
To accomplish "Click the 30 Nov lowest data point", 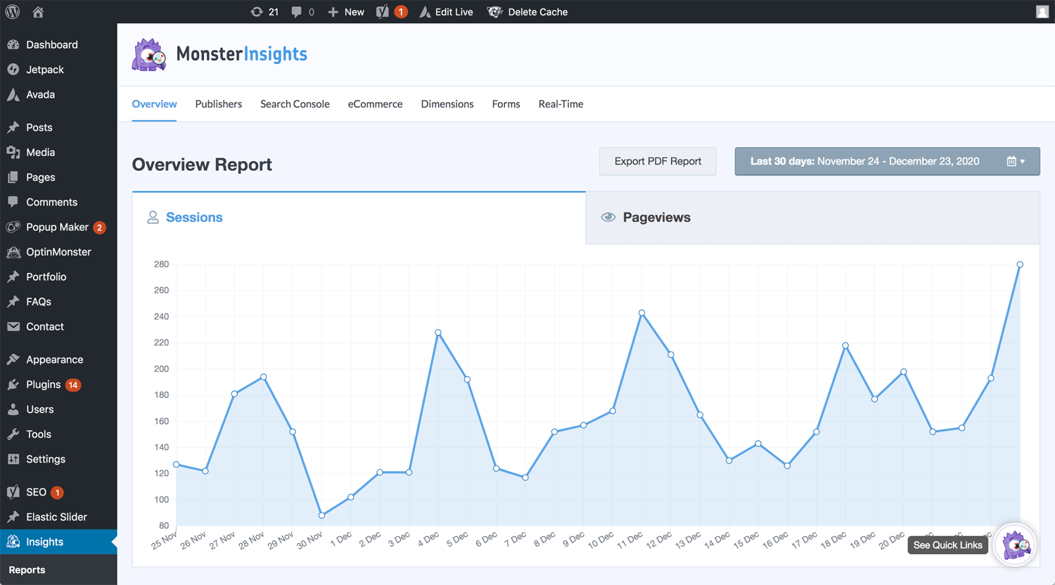I will (x=322, y=515).
